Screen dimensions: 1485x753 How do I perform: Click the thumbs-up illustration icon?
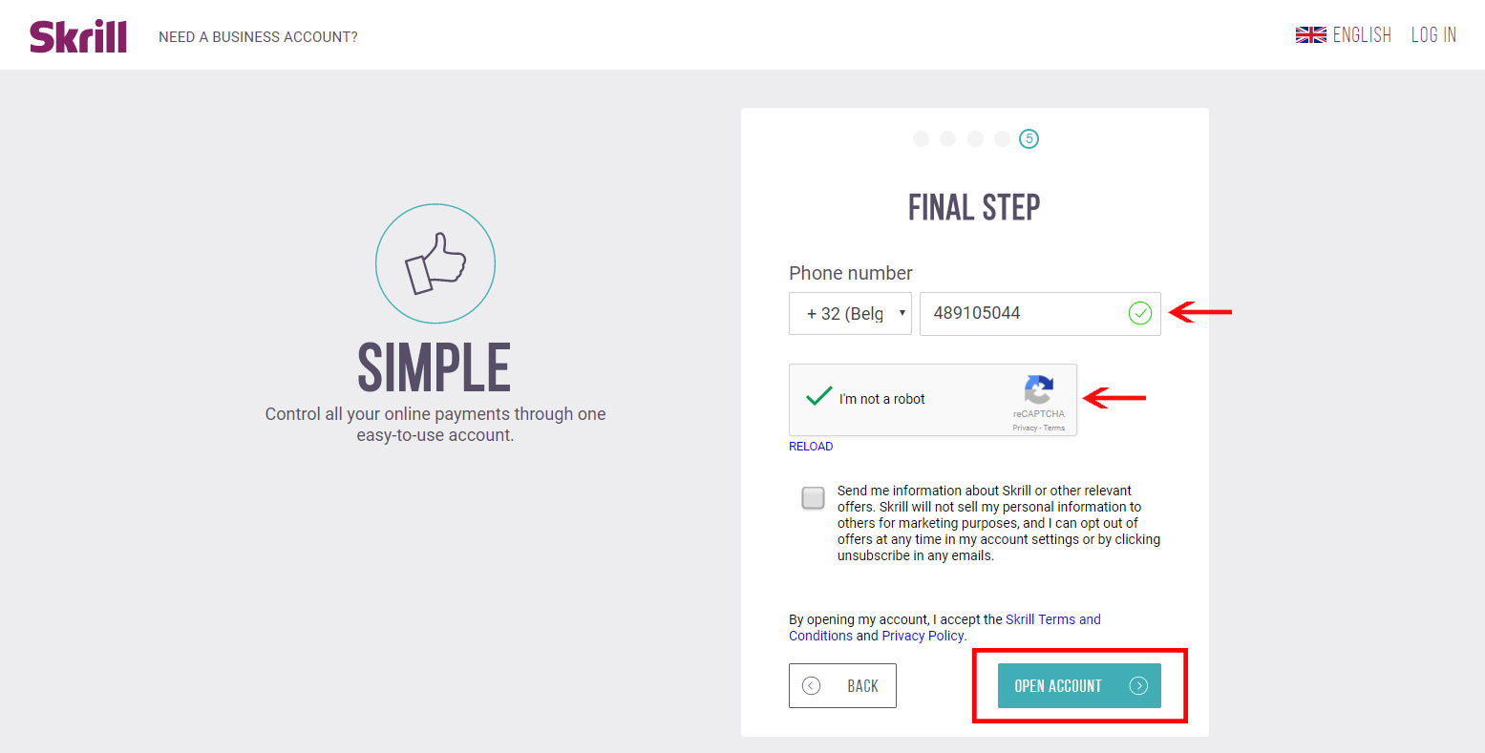pos(435,263)
